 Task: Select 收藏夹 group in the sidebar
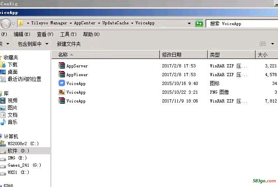[x=11, y=57]
